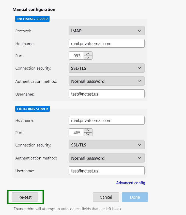Open outgoing Authentication method dropdown
This screenshot has height=215, width=186.
pyautogui.click(x=107, y=158)
